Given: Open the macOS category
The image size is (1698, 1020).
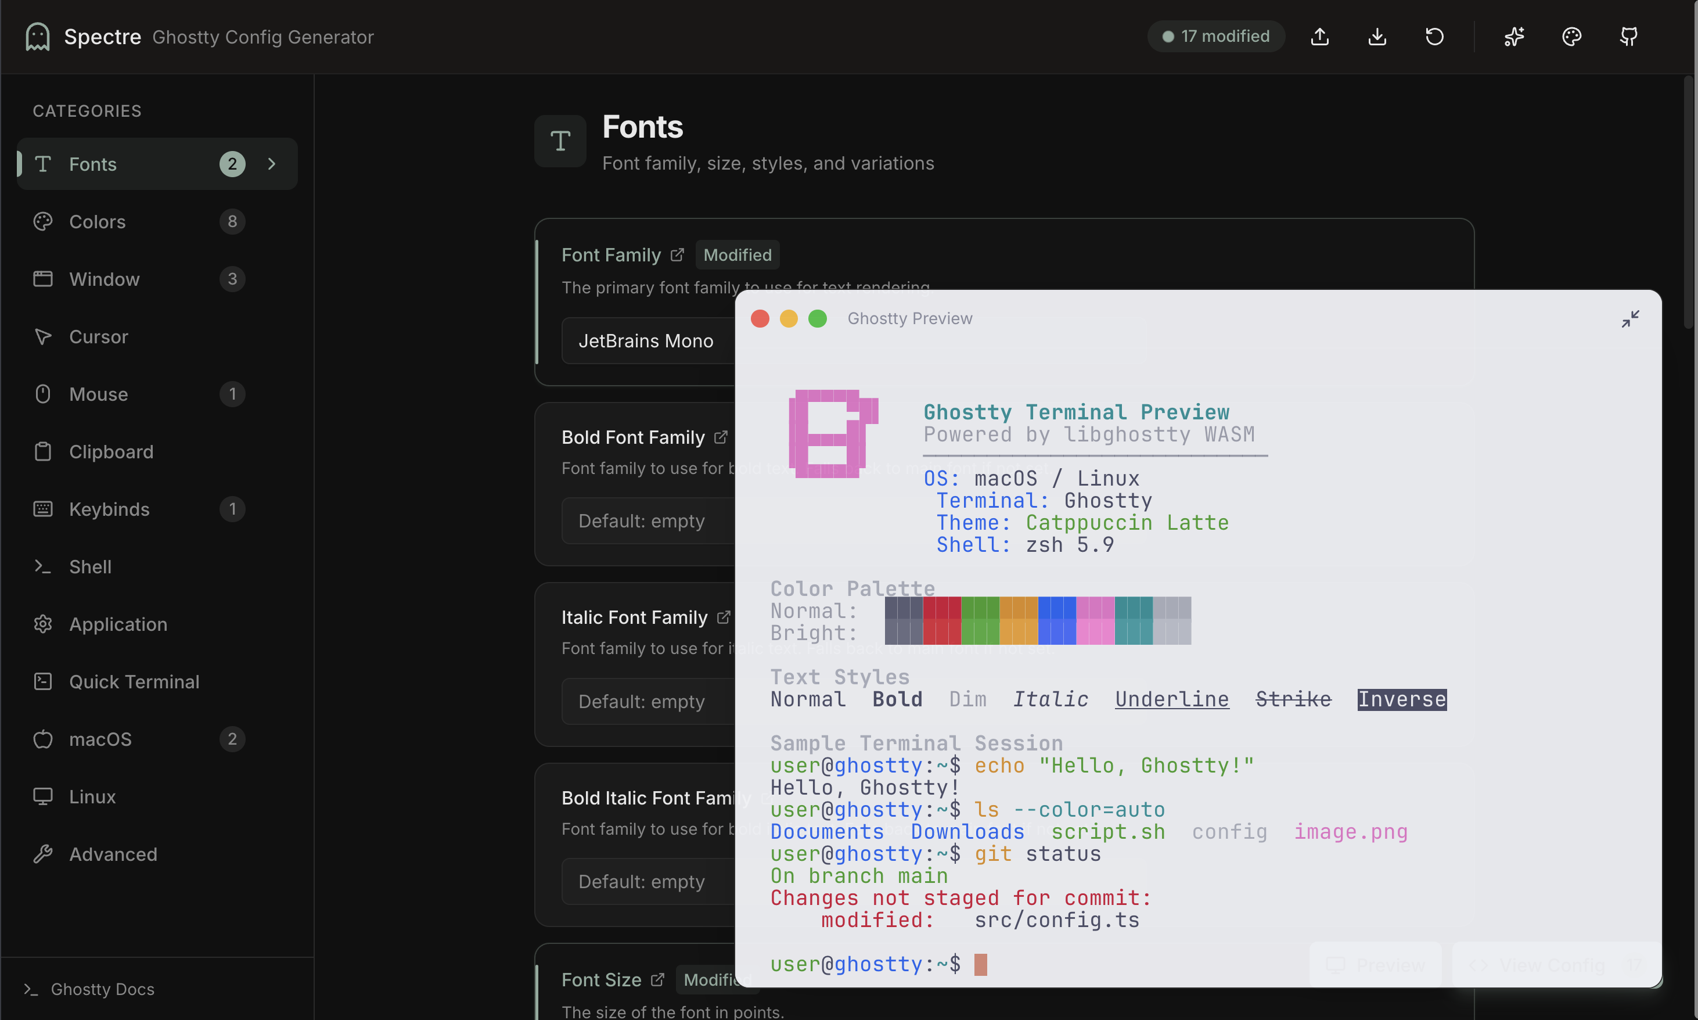Looking at the screenshot, I should (157, 739).
